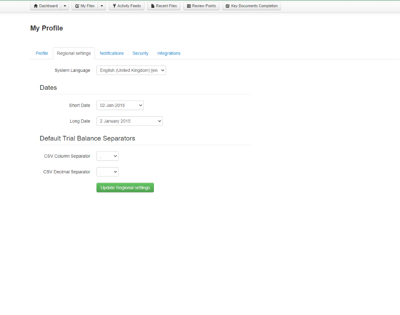Open My Files from the toolbar

coord(85,6)
